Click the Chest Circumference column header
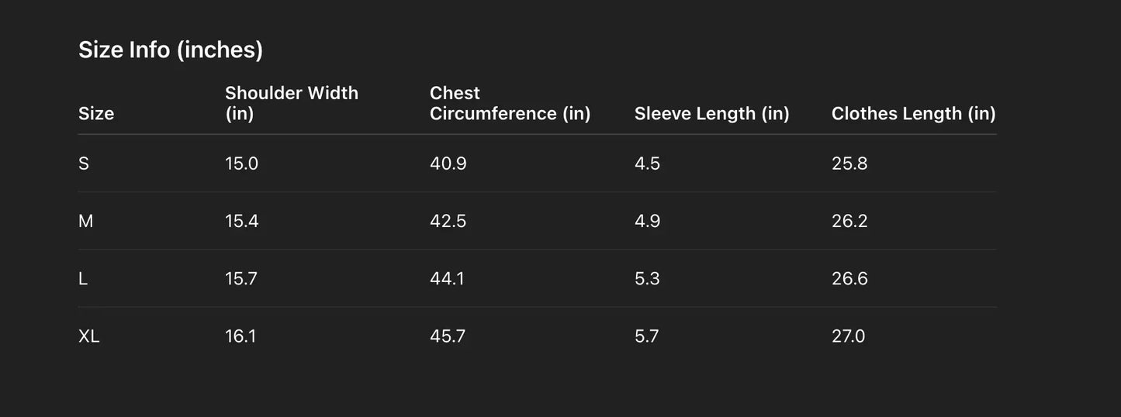The height and width of the screenshot is (417, 1121). tap(510, 103)
